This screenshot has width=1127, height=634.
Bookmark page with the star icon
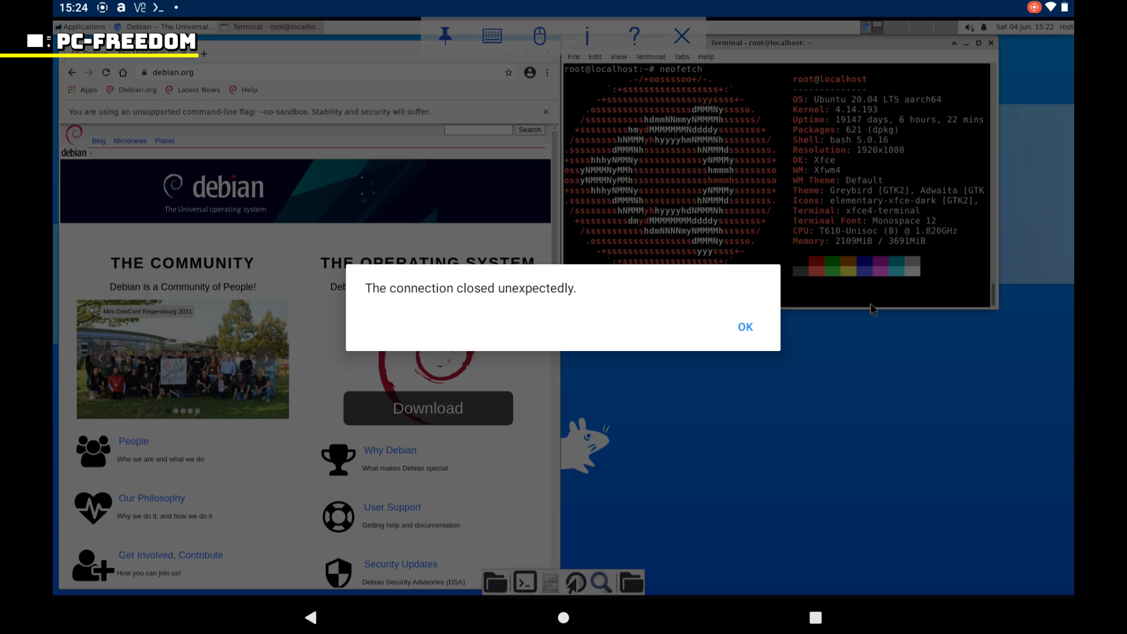pyautogui.click(x=508, y=72)
